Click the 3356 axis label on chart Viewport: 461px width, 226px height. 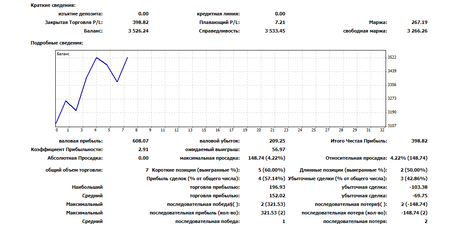click(393, 85)
